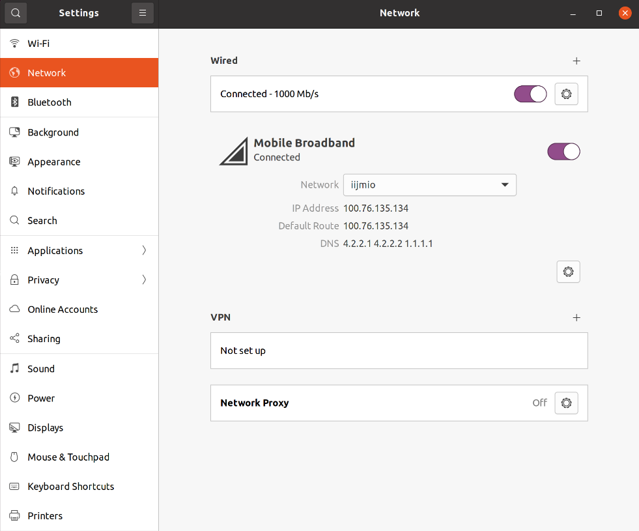The height and width of the screenshot is (531, 639).
Task: Click the Bluetooth icon in sidebar
Action: (15, 102)
